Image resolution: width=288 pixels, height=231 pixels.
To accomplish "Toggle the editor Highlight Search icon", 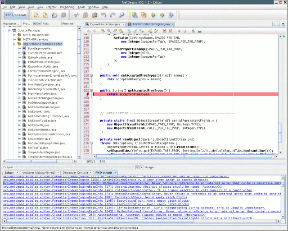I will 121,31.
